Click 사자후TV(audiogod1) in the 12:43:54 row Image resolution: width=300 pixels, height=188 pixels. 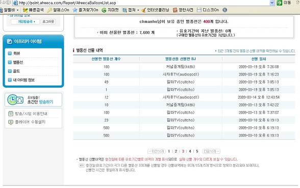click(181, 97)
